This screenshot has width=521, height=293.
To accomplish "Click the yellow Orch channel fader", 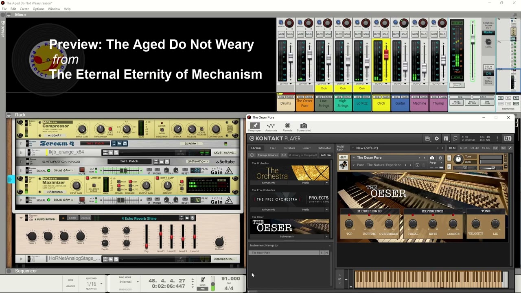I will click(386, 55).
